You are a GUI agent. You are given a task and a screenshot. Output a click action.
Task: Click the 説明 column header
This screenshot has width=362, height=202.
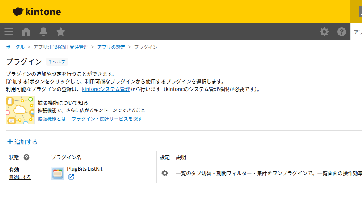(x=181, y=157)
